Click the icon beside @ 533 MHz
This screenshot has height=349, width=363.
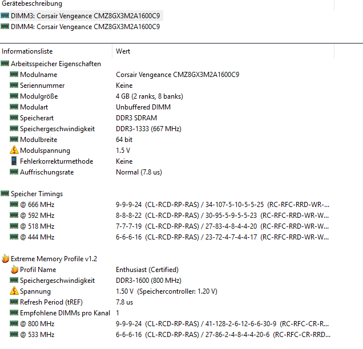(14, 335)
